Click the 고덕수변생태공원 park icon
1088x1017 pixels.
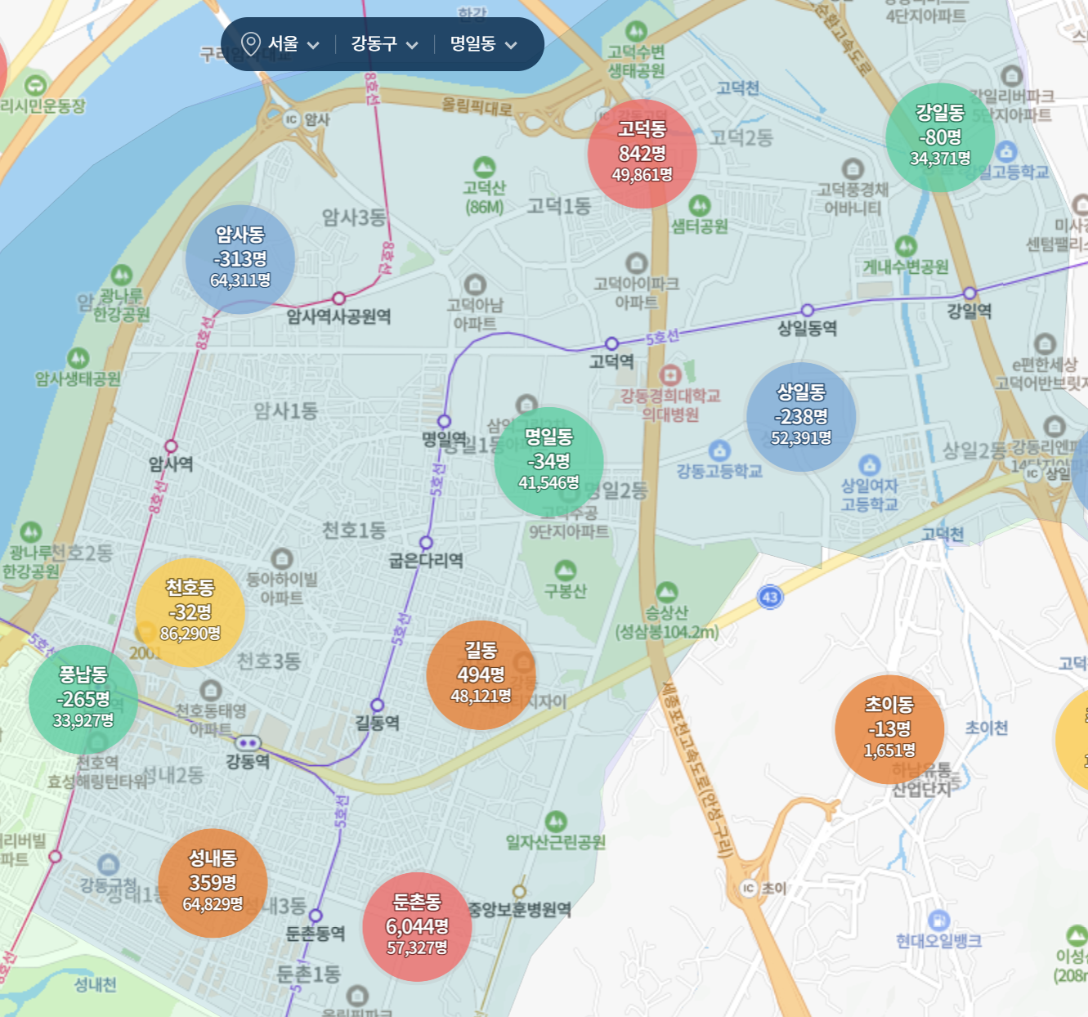[x=636, y=32]
